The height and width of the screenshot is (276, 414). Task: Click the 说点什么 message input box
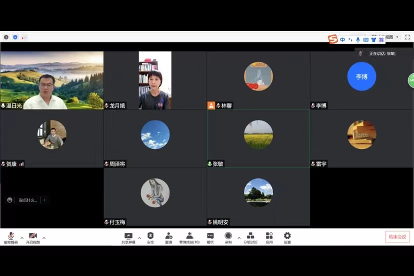(x=28, y=200)
